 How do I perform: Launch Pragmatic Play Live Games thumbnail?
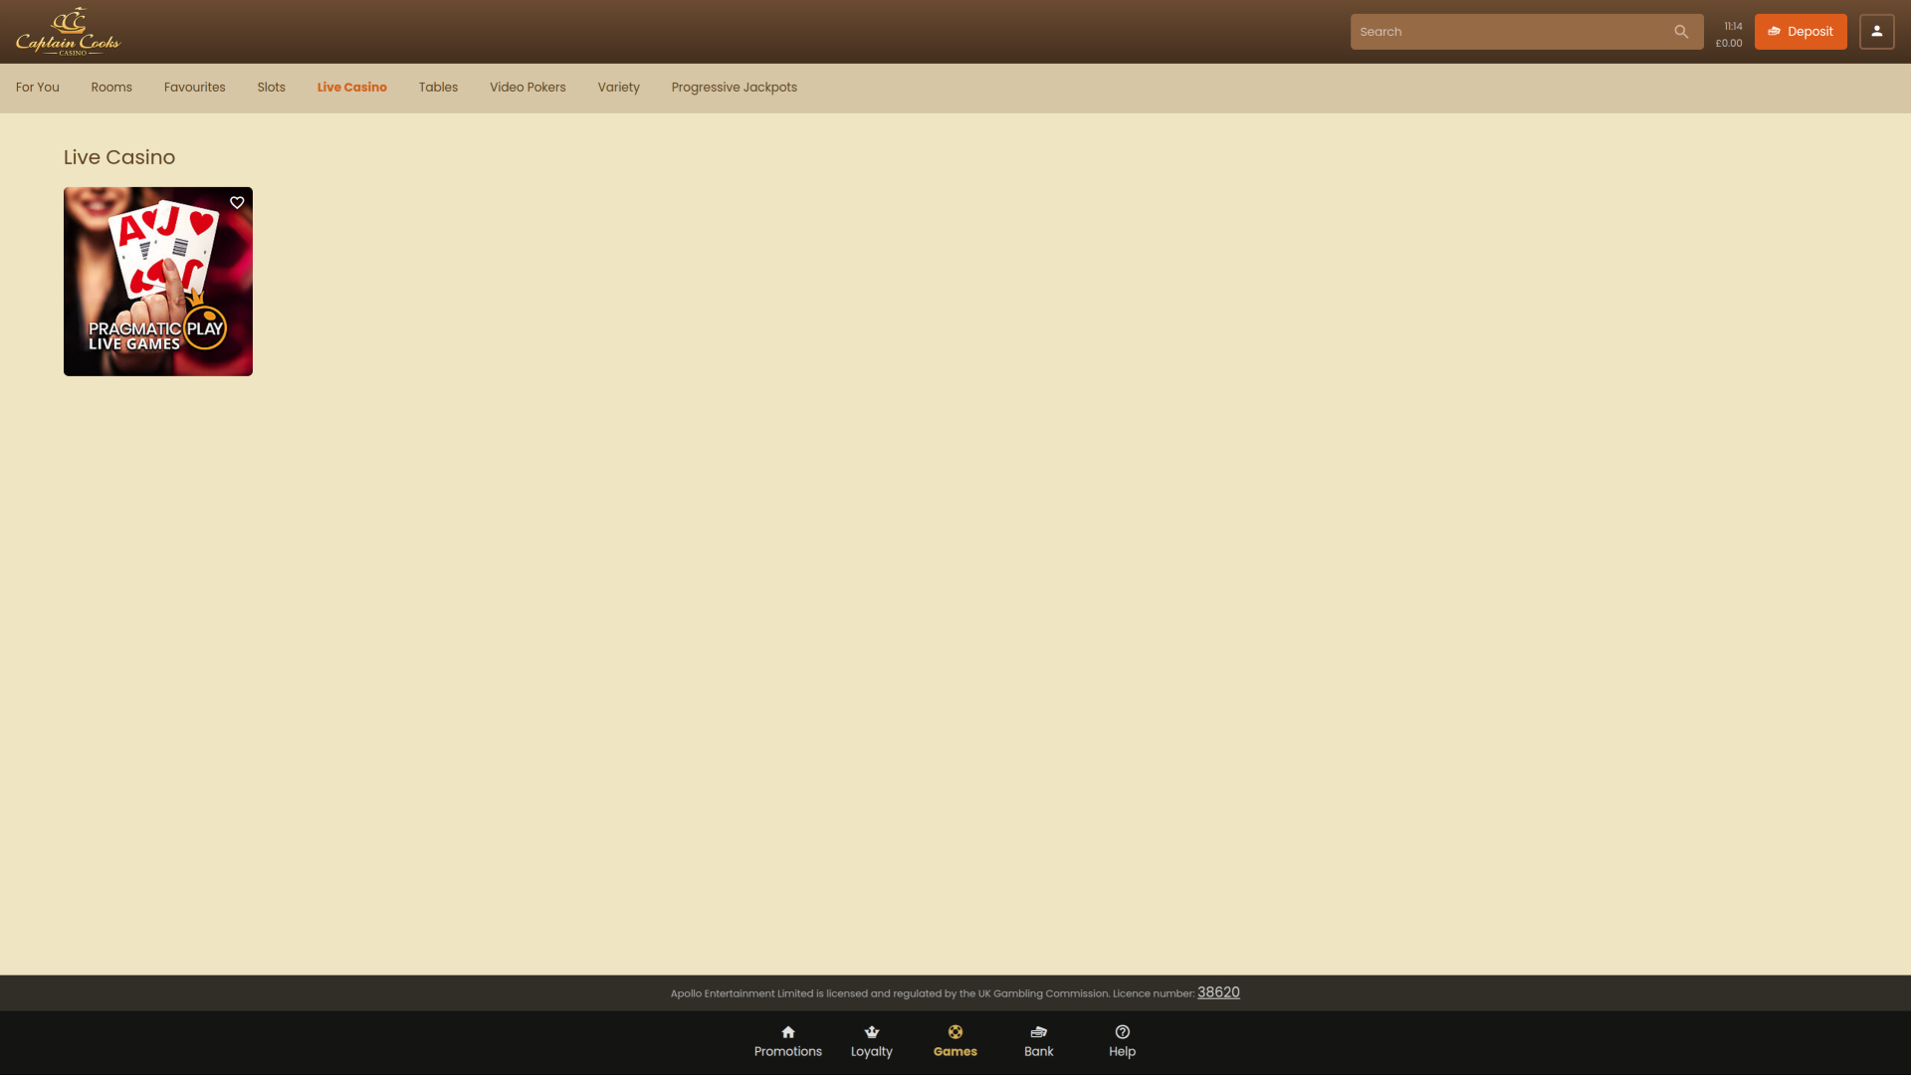[x=157, y=289]
